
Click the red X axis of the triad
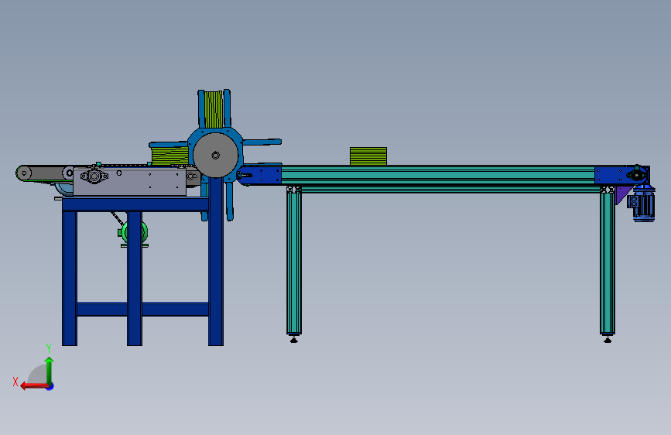[33, 386]
